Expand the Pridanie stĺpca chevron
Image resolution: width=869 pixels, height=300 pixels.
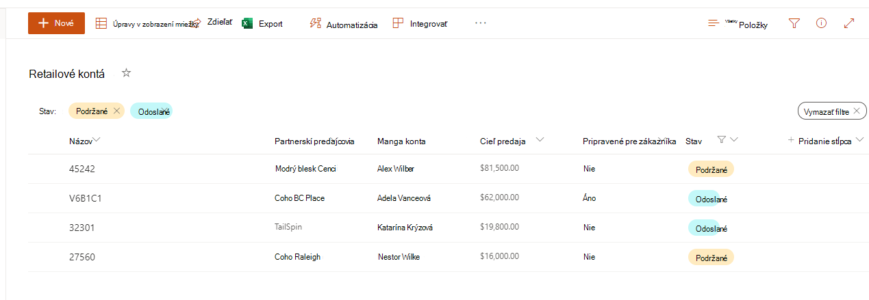859,140
